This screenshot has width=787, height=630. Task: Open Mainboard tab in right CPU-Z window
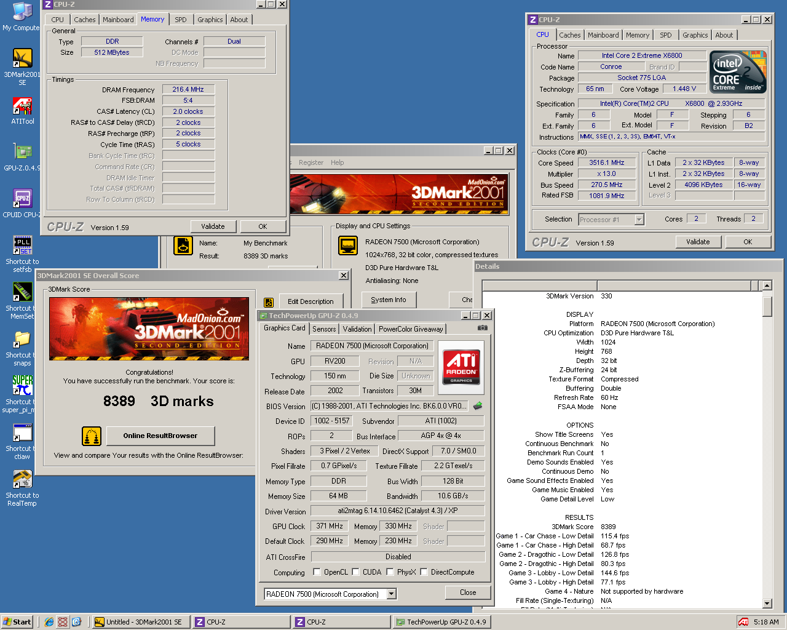pos(603,35)
